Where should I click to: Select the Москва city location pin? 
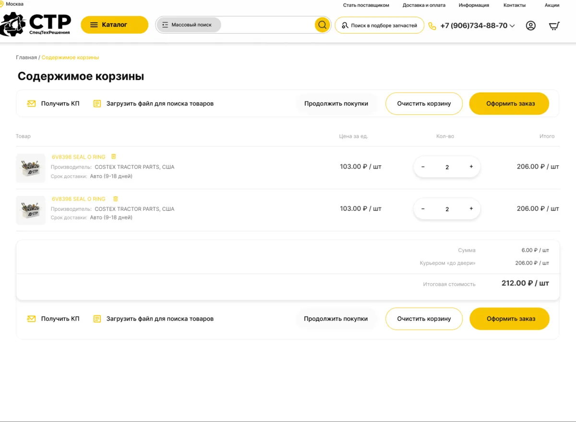click(2, 4)
